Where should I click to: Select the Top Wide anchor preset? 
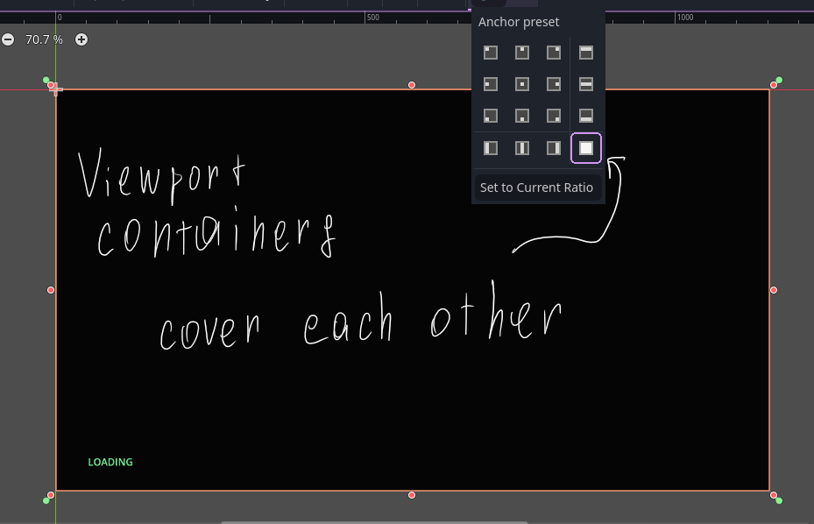[586, 53]
